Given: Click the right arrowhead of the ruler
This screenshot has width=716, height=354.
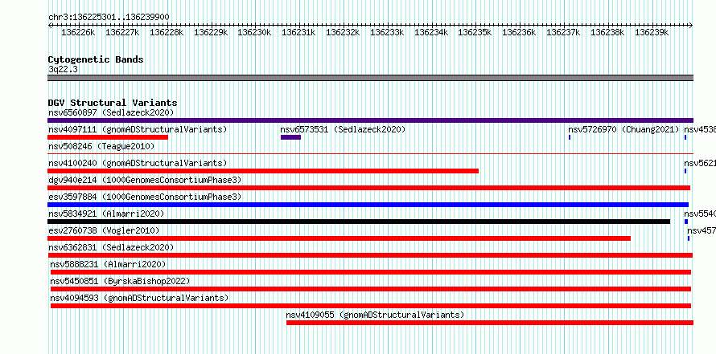Looking at the screenshot, I should click(691, 25).
